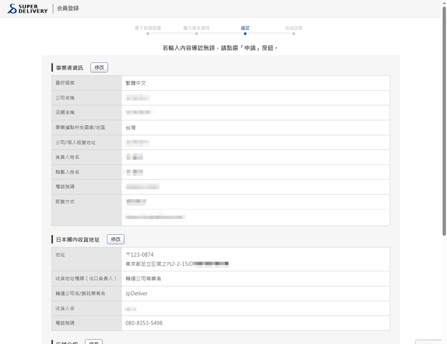
Task: Click the step dot under 電子信箱認證
Action: [x=148, y=34]
